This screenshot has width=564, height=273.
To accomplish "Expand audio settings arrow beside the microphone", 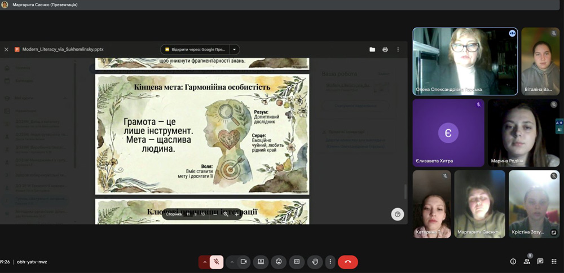I will (x=205, y=262).
